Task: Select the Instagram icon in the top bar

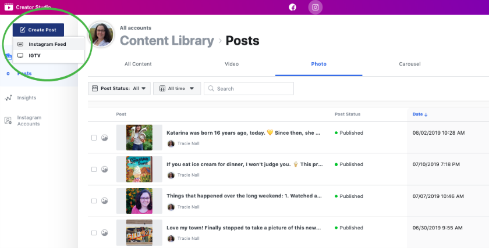Action: pos(316,7)
